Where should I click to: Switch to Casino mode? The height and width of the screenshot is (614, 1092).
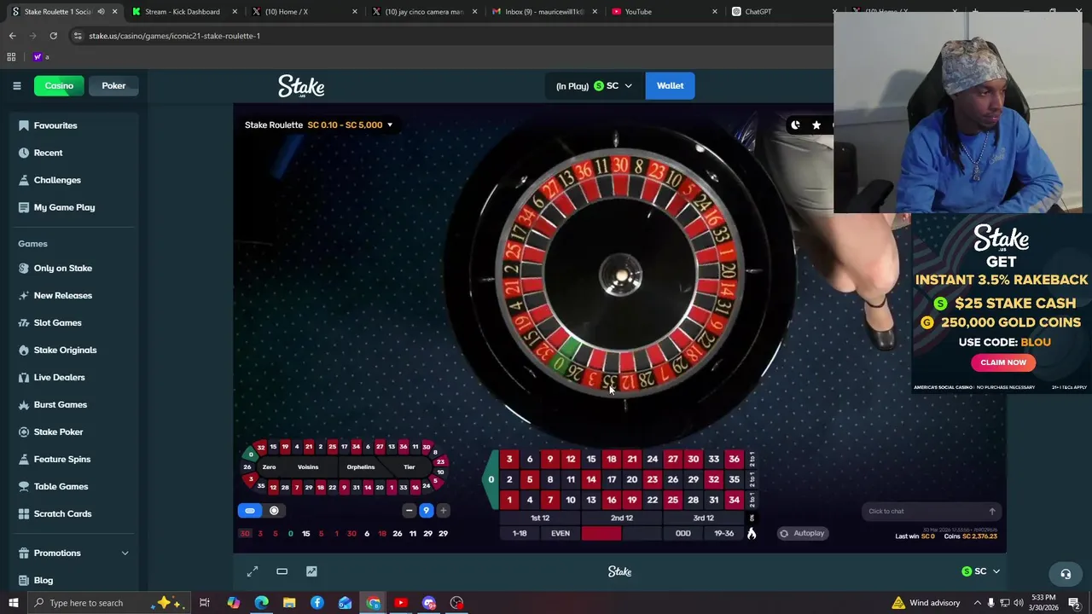click(59, 85)
